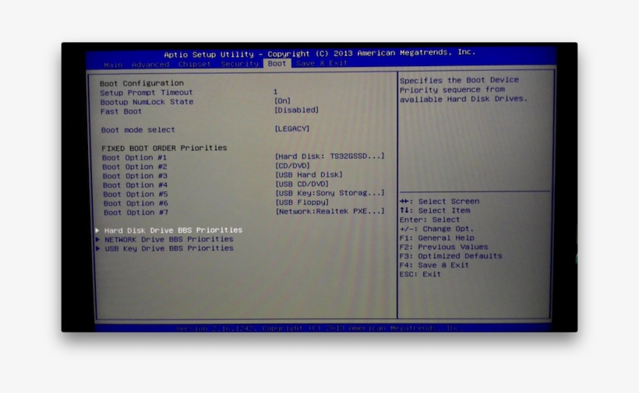This screenshot has width=639, height=393.
Task: Select Boot Option #6 label
Action: point(136,203)
